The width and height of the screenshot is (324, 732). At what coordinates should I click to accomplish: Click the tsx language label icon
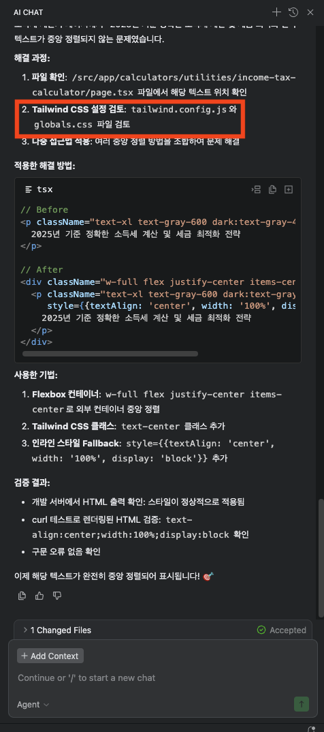tap(29, 189)
